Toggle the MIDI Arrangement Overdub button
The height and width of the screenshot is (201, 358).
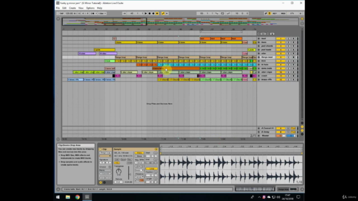(x=157, y=13)
